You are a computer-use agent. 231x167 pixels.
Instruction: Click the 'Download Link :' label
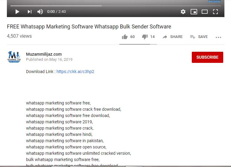(41, 72)
